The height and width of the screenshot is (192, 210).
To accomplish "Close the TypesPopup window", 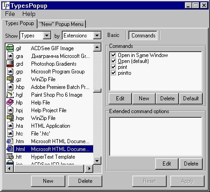I will point(204,5).
